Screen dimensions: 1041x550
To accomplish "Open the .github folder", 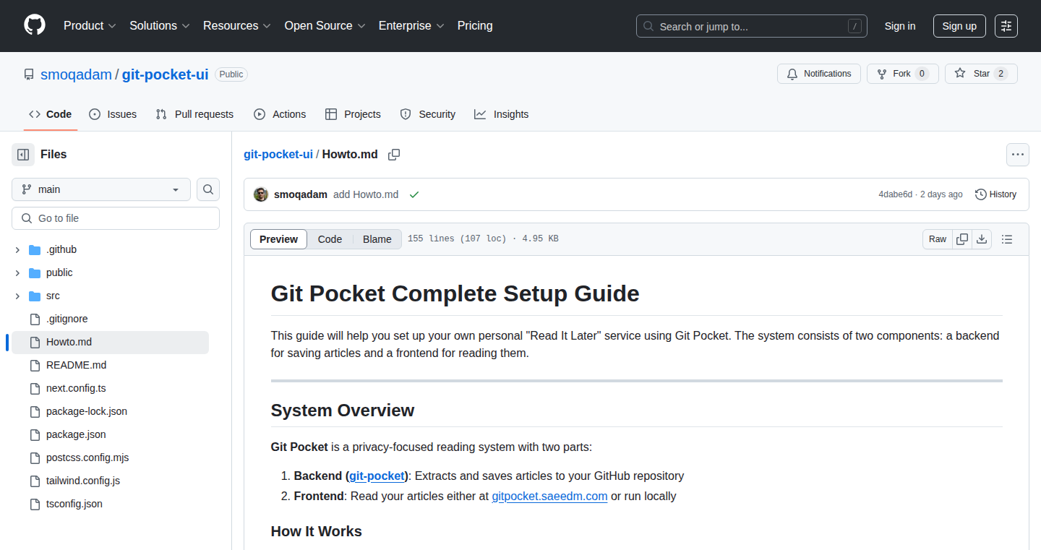I will pyautogui.click(x=61, y=249).
